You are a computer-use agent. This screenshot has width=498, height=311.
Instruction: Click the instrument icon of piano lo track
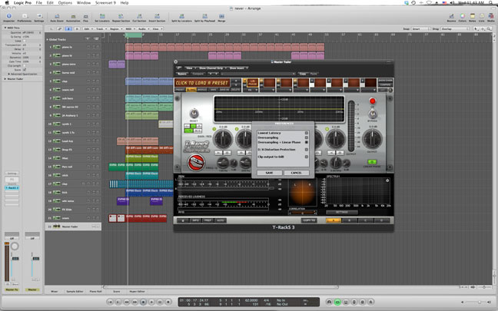click(x=57, y=47)
